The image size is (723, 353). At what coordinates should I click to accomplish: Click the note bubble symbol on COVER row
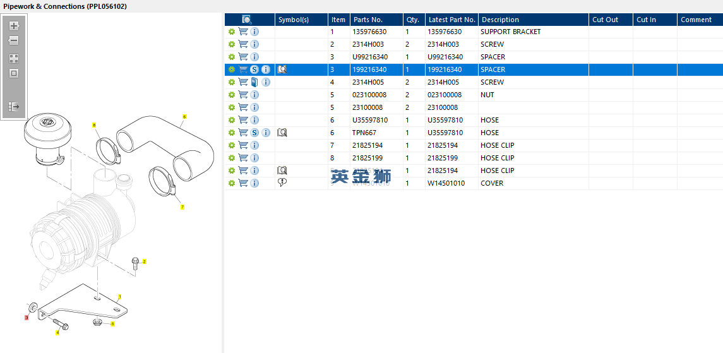coord(282,183)
